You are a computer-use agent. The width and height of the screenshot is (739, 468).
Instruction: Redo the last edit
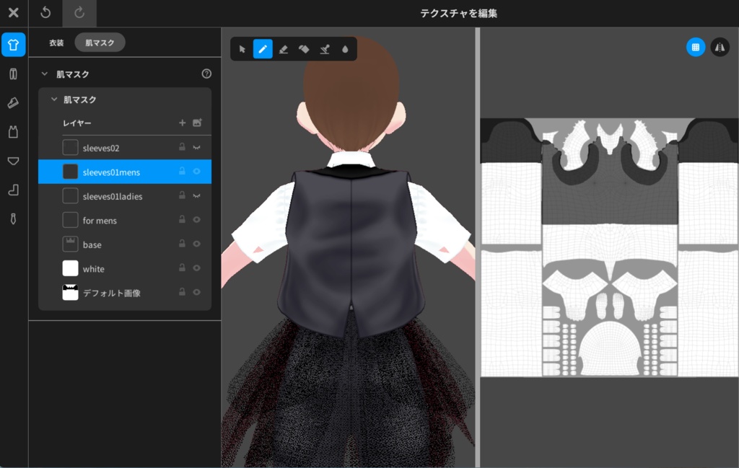pos(79,13)
